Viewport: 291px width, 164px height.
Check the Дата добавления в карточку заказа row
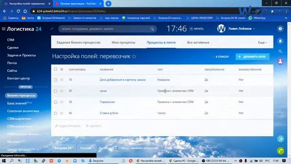point(55,80)
